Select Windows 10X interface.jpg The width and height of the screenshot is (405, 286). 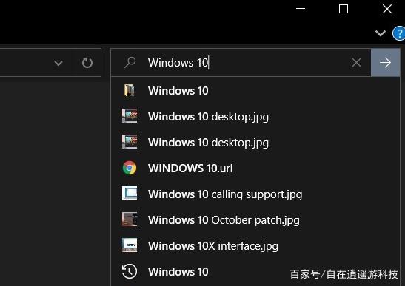pos(255,246)
